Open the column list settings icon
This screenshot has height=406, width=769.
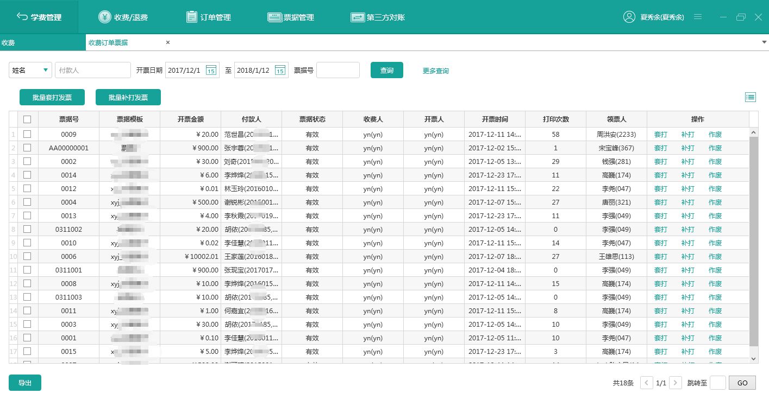click(751, 97)
